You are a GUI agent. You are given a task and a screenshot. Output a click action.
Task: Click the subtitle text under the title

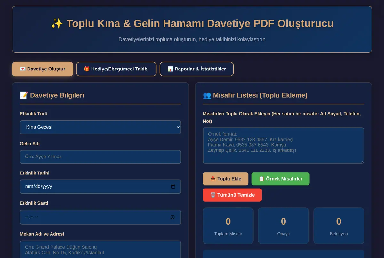[x=192, y=39]
